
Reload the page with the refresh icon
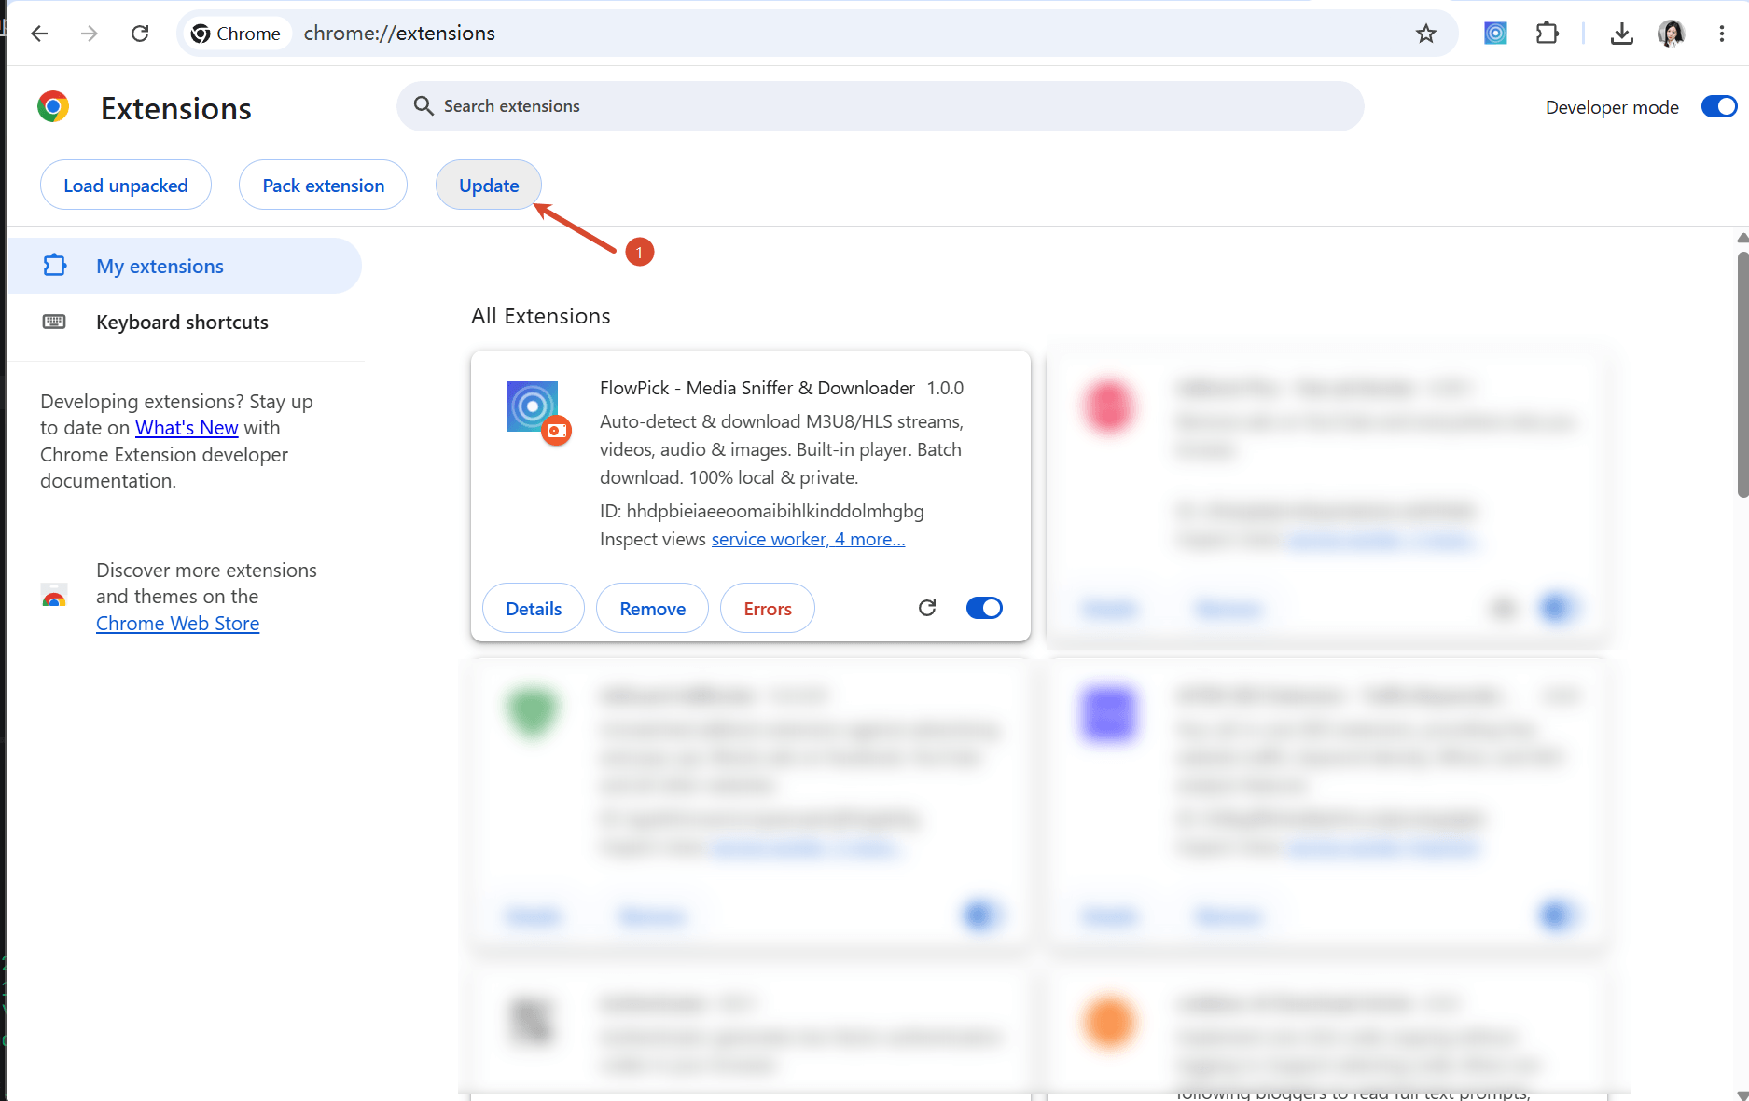(140, 34)
